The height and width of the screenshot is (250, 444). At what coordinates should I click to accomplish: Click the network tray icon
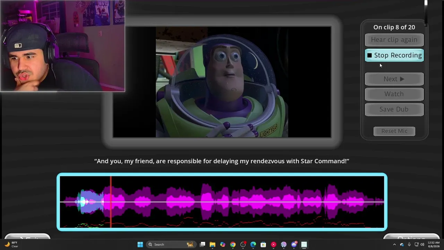(417, 244)
